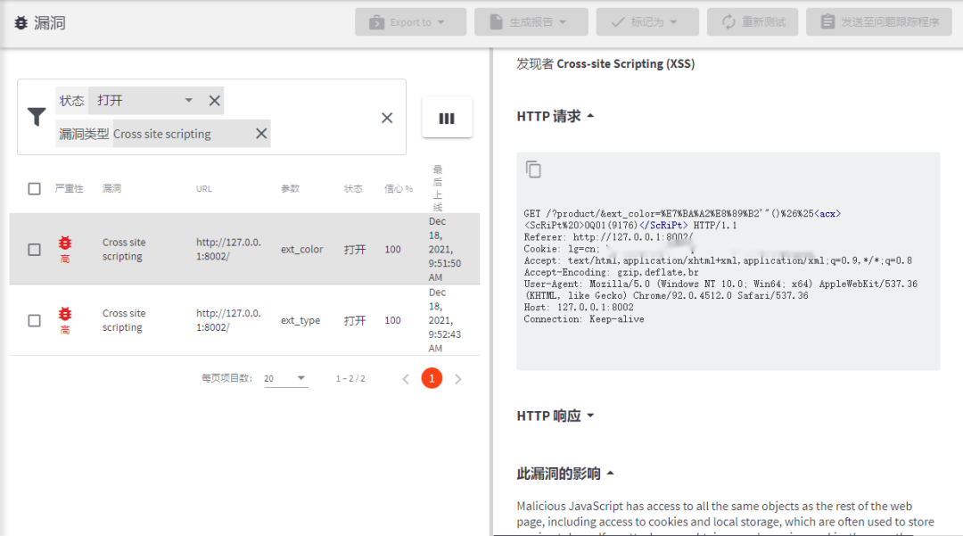
Task: Click Cross site scripting in ext_color row
Action: (x=124, y=250)
